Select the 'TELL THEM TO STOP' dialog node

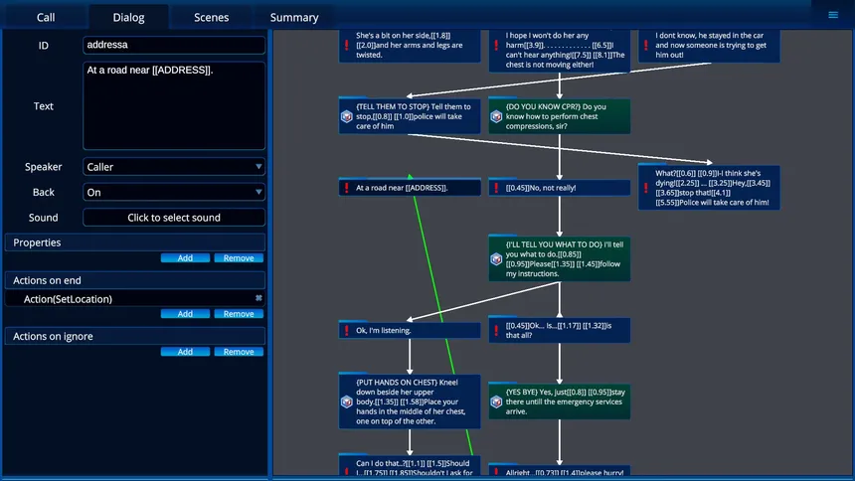(x=410, y=115)
